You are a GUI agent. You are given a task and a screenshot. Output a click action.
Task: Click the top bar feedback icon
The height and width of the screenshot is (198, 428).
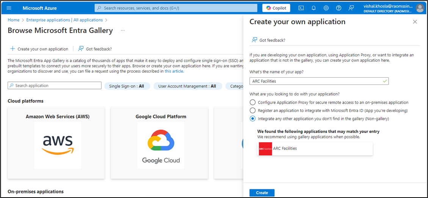[x=351, y=8]
